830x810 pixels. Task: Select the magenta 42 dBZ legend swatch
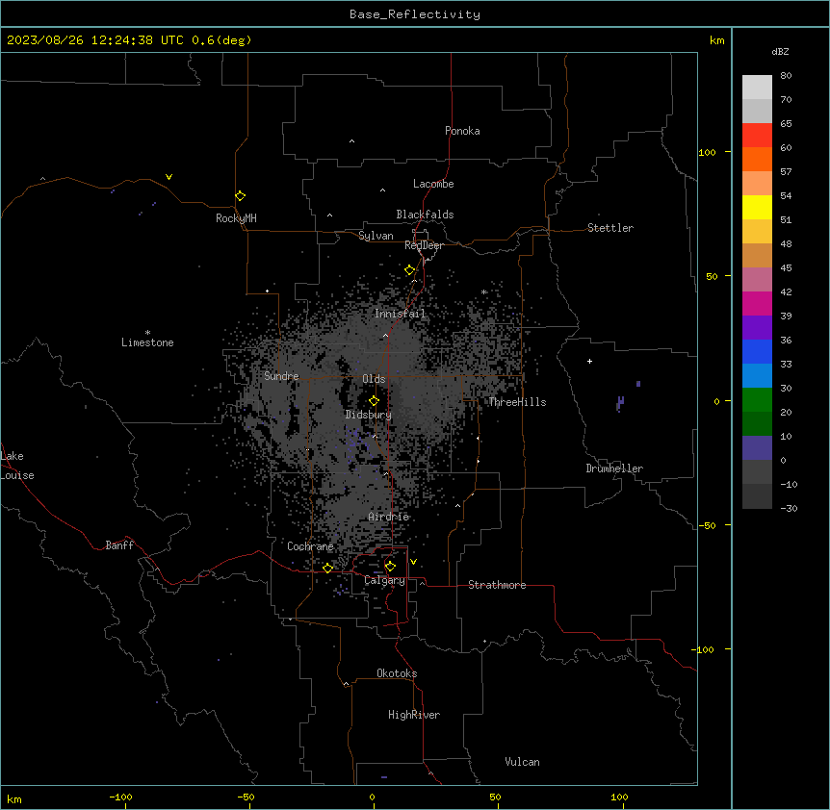pyautogui.click(x=757, y=303)
